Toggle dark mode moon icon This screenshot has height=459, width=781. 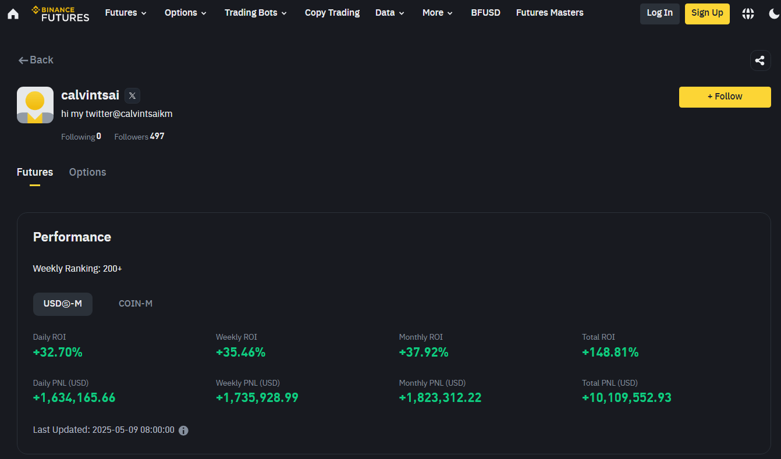pos(774,13)
